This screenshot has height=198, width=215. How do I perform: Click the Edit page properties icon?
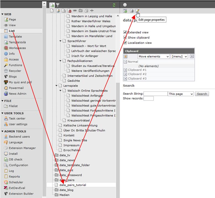pyautogui.click(x=137, y=11)
